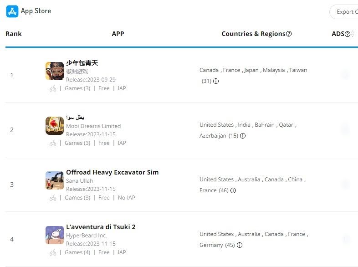Viewport: 358px width, 267px height.
Task: Open Offroad Heavy Excavator Sim title link
Action: coord(113,172)
